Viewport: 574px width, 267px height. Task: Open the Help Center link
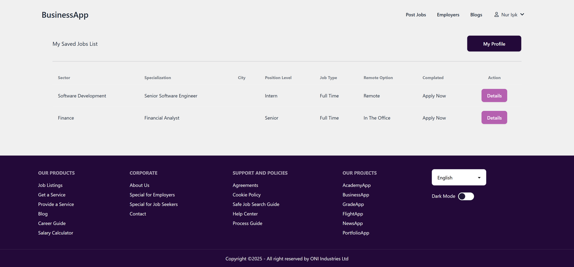pyautogui.click(x=245, y=214)
